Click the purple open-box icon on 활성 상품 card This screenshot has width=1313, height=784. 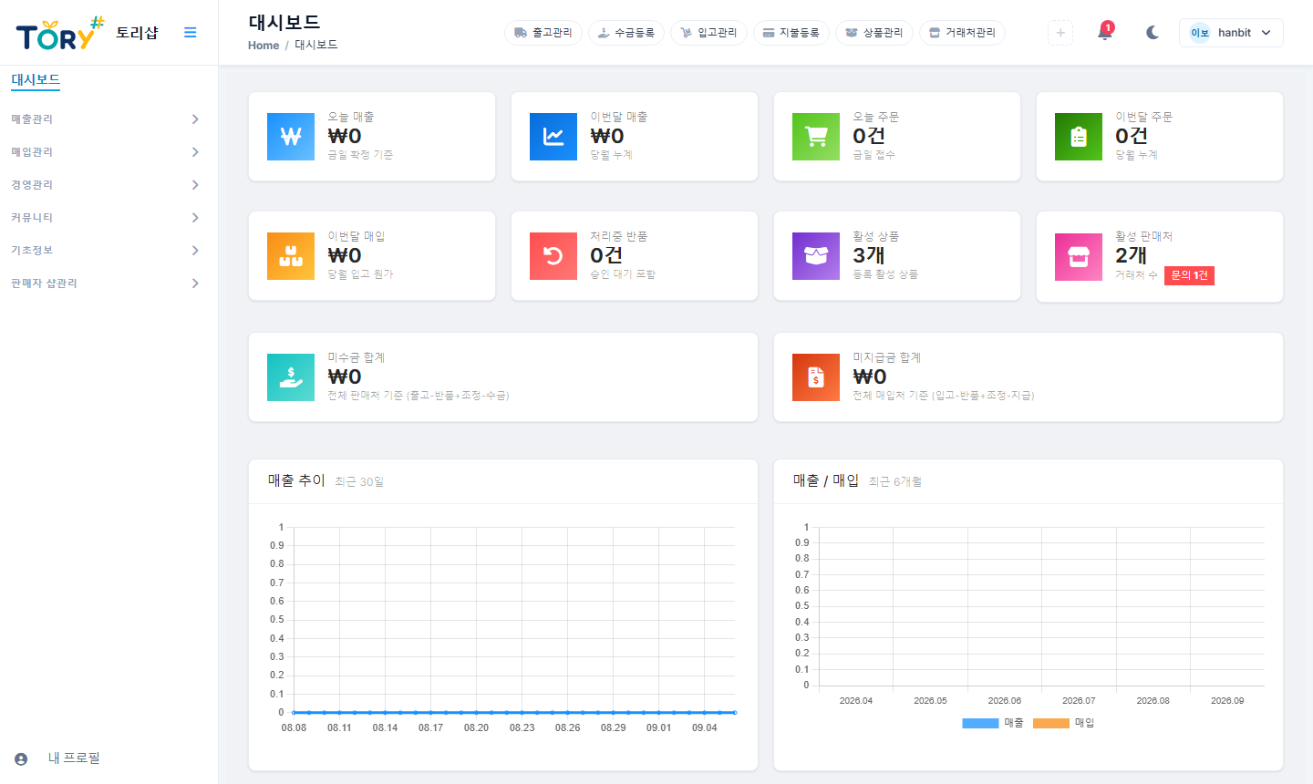pos(816,256)
